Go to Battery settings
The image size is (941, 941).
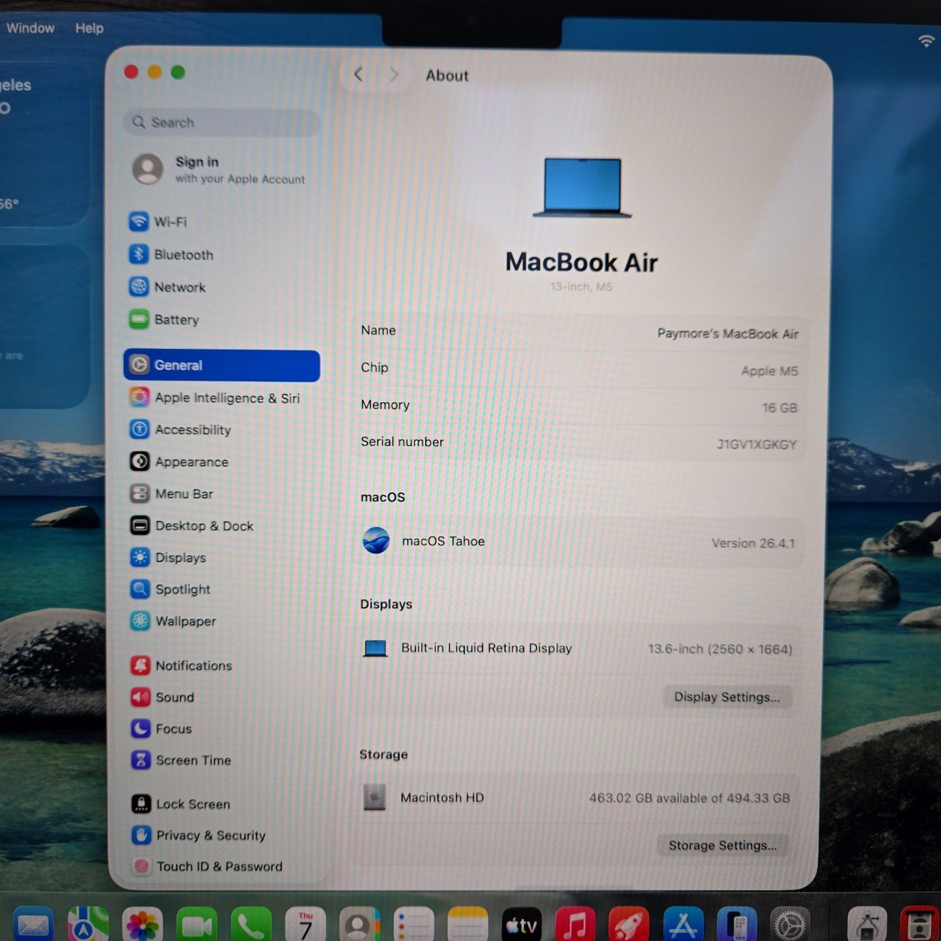[x=164, y=320]
